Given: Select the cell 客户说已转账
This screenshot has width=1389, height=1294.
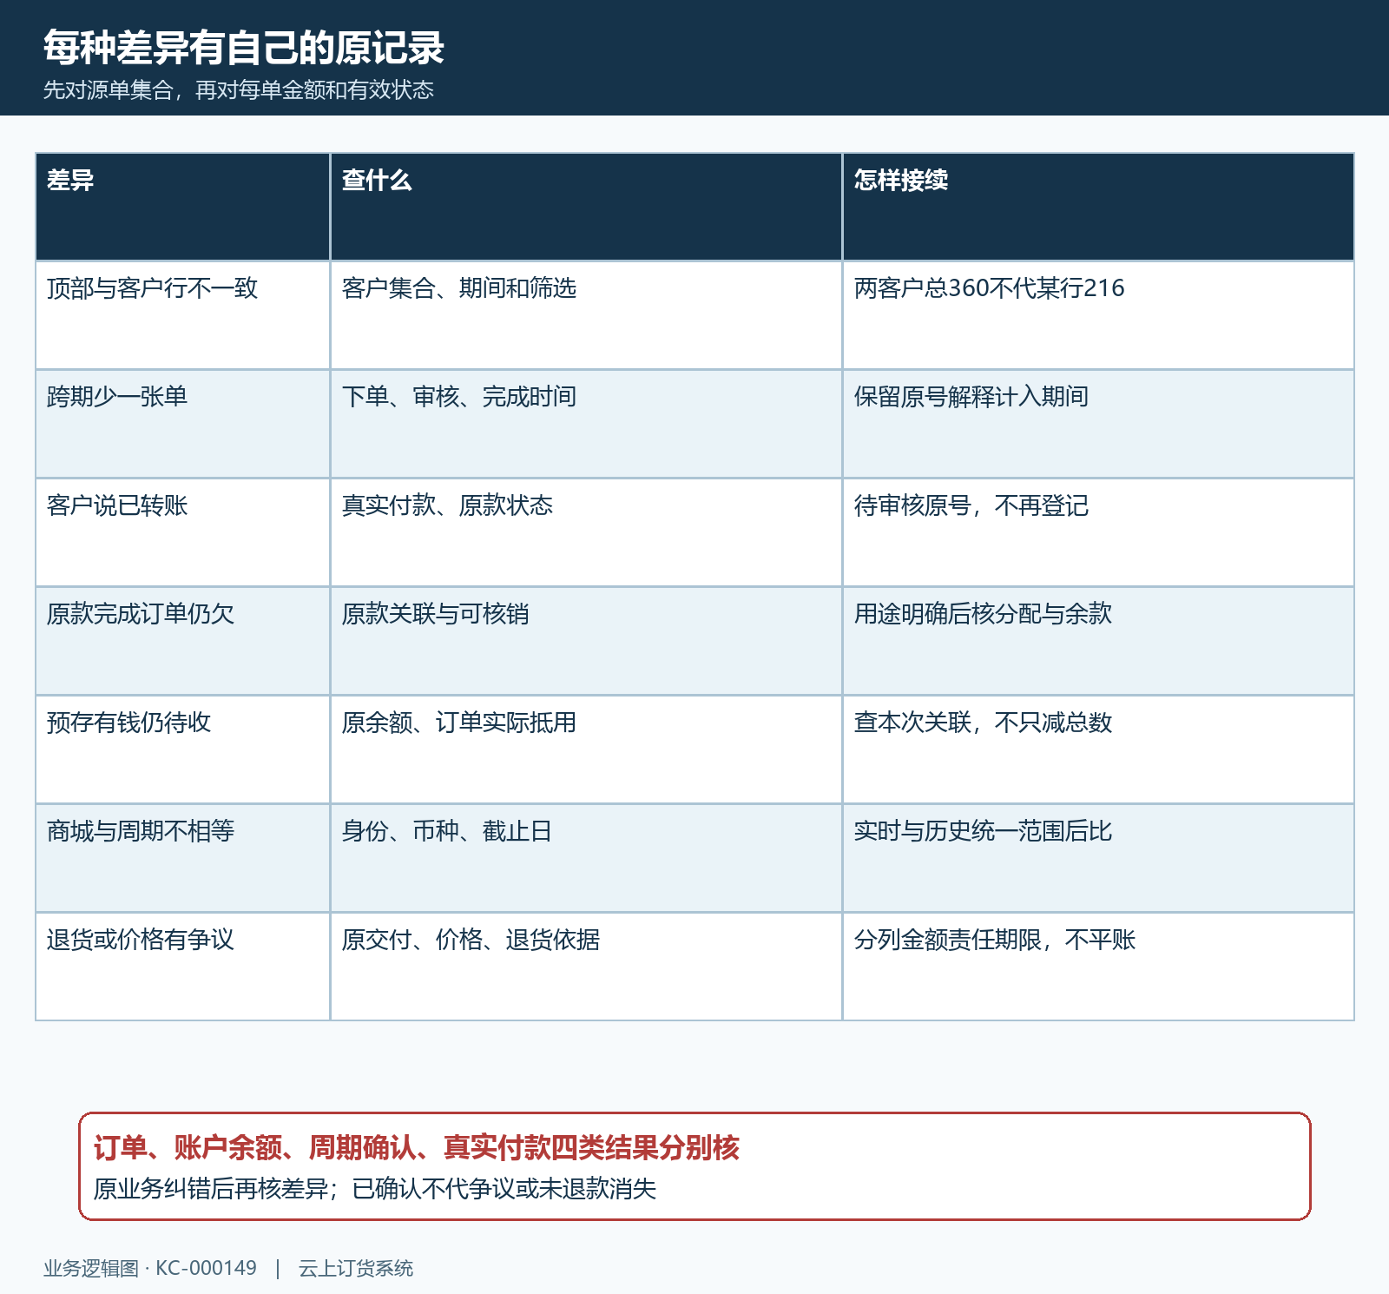Looking at the screenshot, I should [x=182, y=532].
